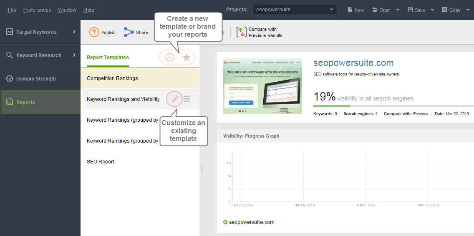The width and height of the screenshot is (474, 236).
Task: Click the 19% visibility progress bar
Action: (x=393, y=106)
